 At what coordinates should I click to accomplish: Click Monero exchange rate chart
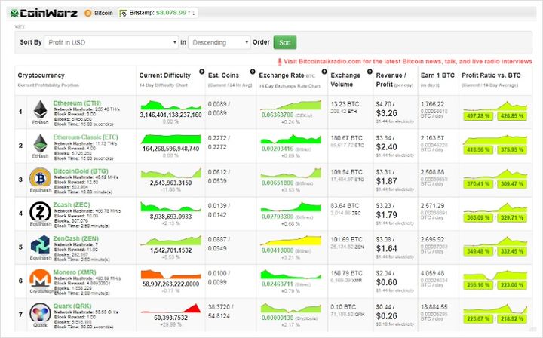click(291, 275)
